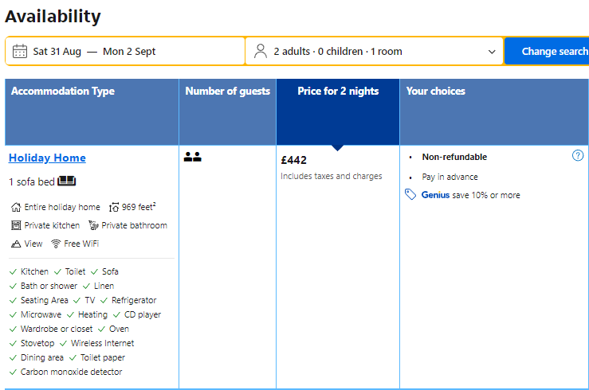Click the Private kitchen icon
This screenshot has height=390, width=589.
(16, 225)
